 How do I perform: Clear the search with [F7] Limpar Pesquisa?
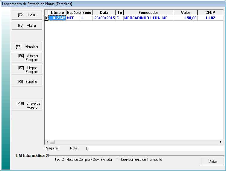click(x=27, y=70)
